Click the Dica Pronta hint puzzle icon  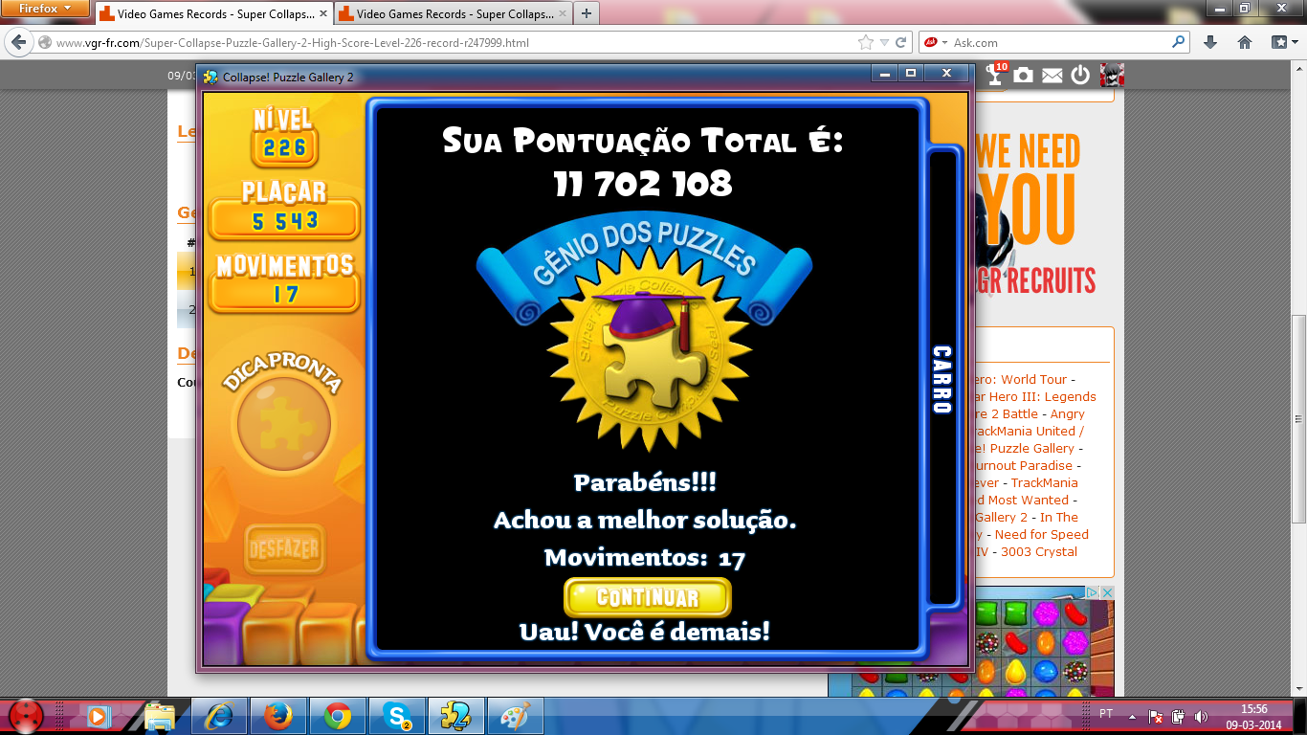point(284,423)
